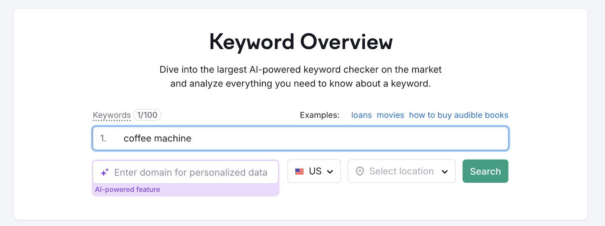The height and width of the screenshot is (226, 605).
Task: Click 'how to buy audible books' example
Action: [x=458, y=115]
